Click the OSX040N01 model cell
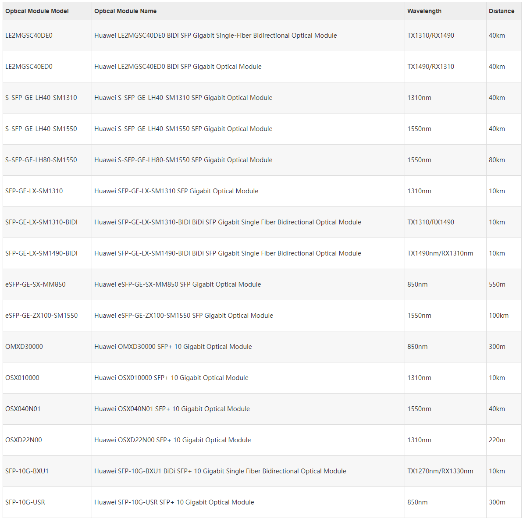This screenshot has height=522, width=523. pyautogui.click(x=47, y=408)
